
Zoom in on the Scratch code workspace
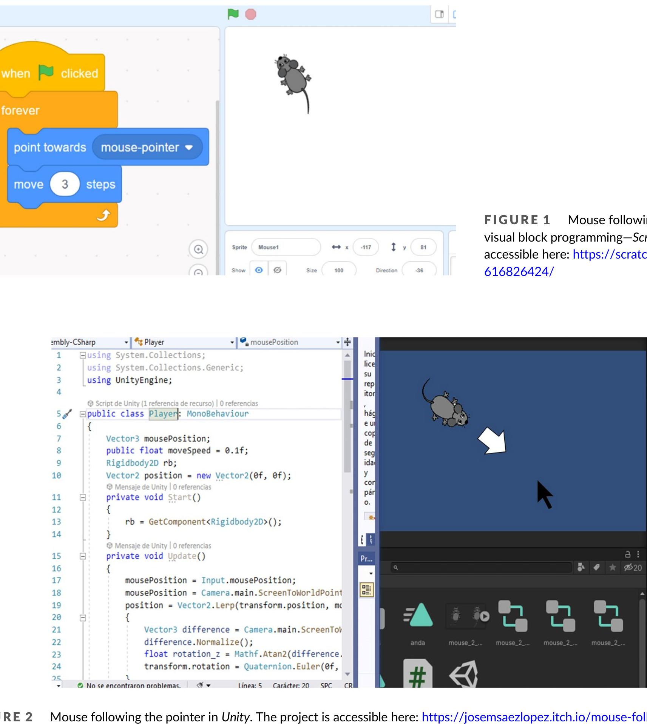(x=198, y=249)
